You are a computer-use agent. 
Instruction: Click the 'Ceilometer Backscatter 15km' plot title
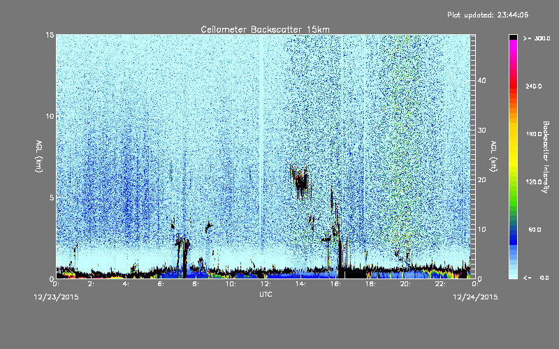(265, 29)
